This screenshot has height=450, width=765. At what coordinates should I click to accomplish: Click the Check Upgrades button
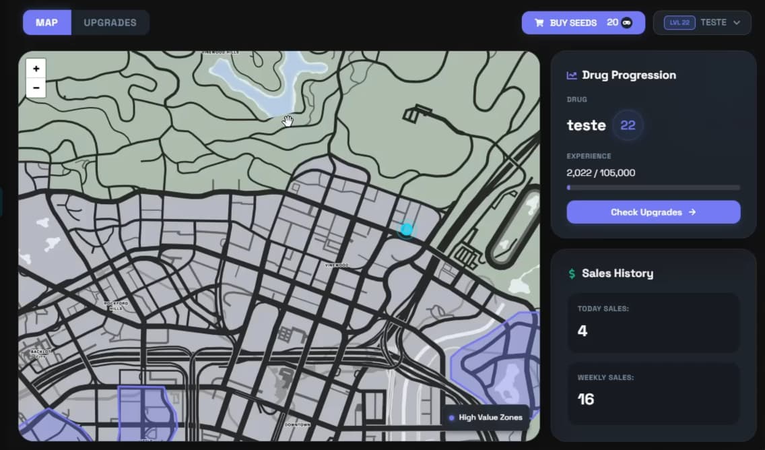653,212
